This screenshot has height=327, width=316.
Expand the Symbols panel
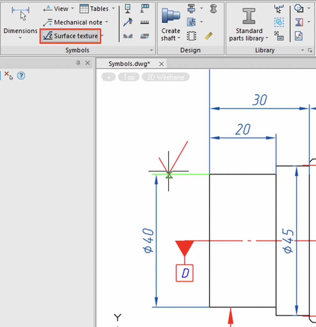151,50
